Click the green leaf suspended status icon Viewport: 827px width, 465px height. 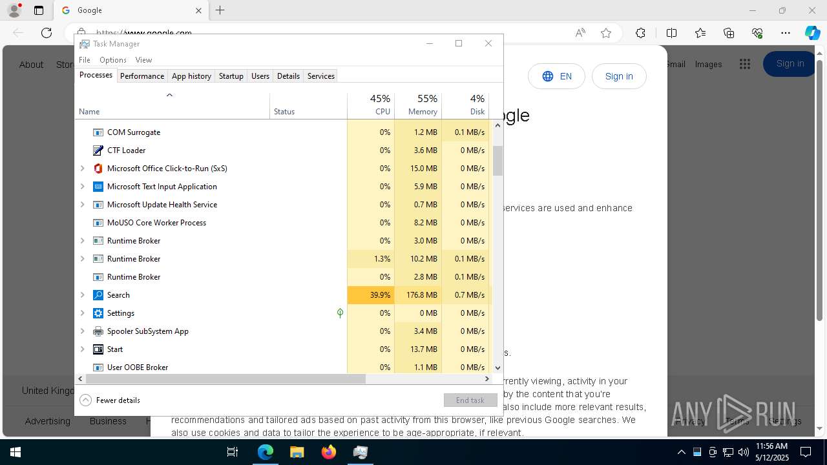(x=340, y=313)
